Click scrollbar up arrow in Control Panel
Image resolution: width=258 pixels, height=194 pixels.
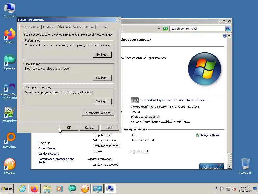pos(229,35)
